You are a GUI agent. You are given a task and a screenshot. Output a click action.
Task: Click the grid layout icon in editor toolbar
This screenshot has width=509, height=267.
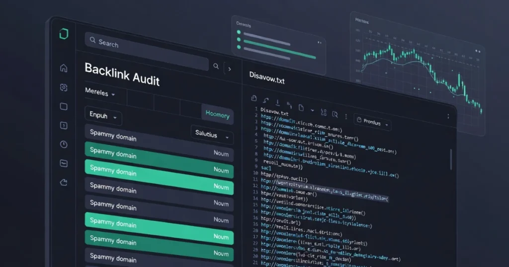click(x=324, y=112)
